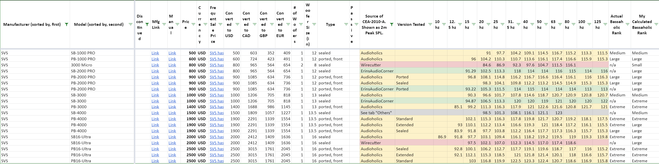Open Manual link in PB16-Ultra Standard row
Screen dimensions: 659x164
click(x=172, y=161)
